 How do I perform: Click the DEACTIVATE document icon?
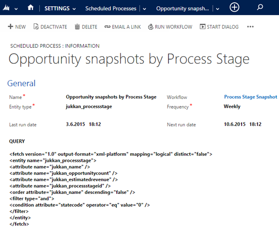36,26
